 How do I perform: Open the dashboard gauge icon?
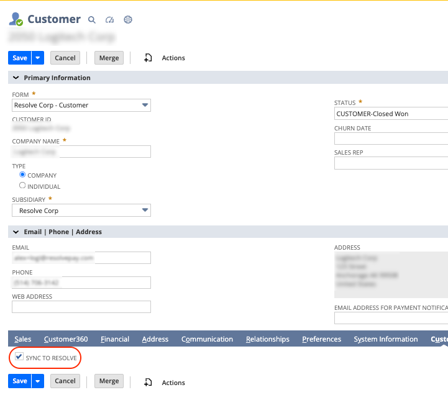pyautogui.click(x=110, y=20)
